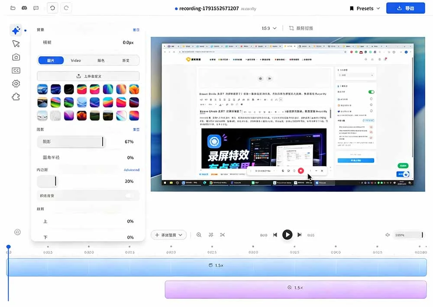Click the 上传自定义 upload button
Screen dimensions: 433x307
point(88,76)
